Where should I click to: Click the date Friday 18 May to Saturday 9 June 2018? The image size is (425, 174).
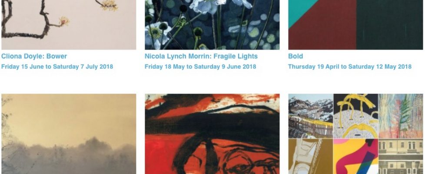point(200,67)
